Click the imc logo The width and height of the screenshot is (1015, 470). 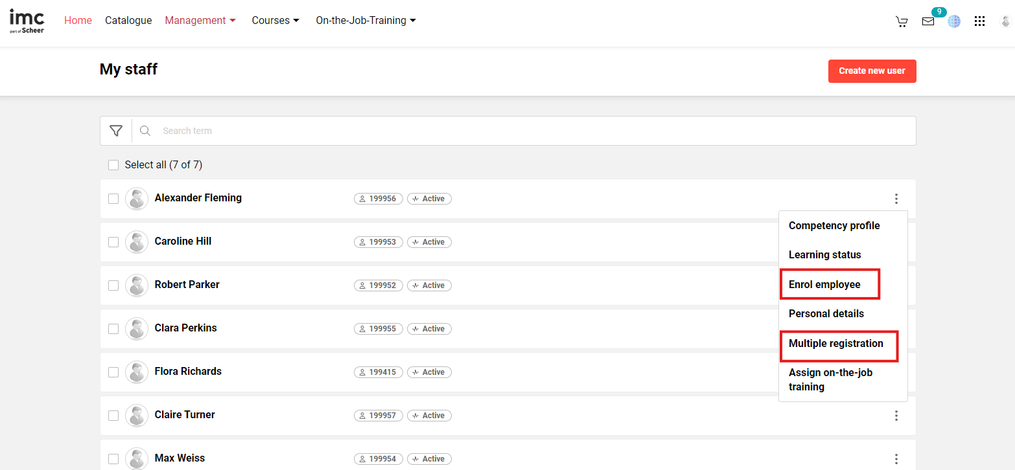click(27, 20)
